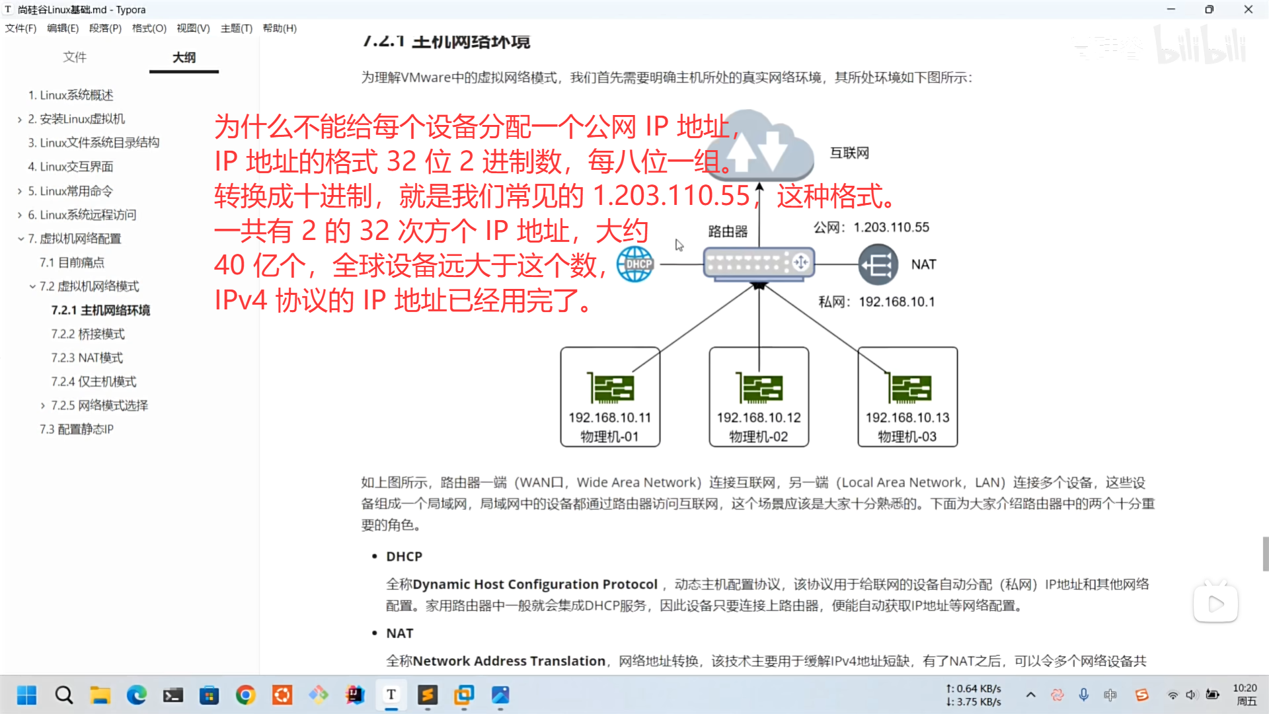Click the Typora icon in taskbar
The width and height of the screenshot is (1269, 714).
click(391, 695)
